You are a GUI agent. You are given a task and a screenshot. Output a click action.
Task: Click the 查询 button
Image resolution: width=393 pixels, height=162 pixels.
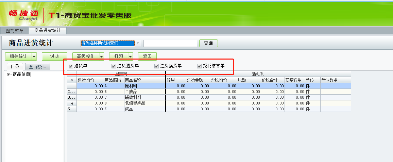point(208,43)
